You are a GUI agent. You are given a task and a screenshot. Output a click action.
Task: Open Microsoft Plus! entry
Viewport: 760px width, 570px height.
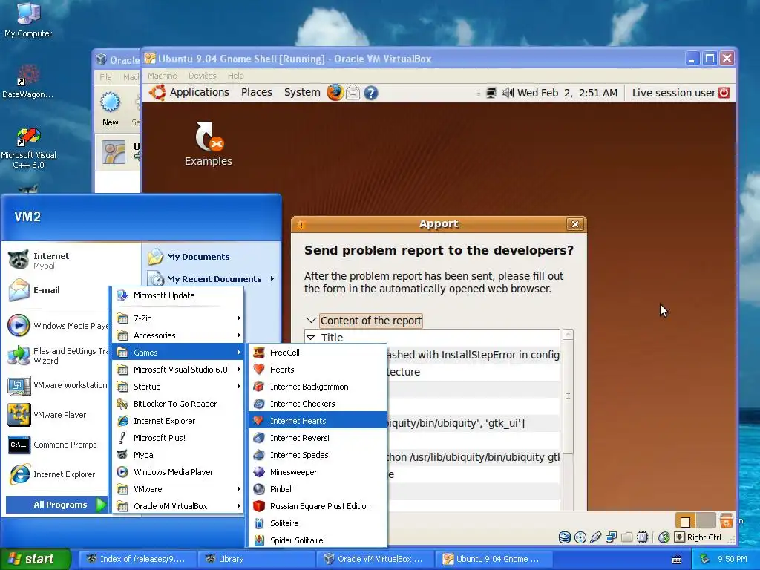(x=178, y=438)
